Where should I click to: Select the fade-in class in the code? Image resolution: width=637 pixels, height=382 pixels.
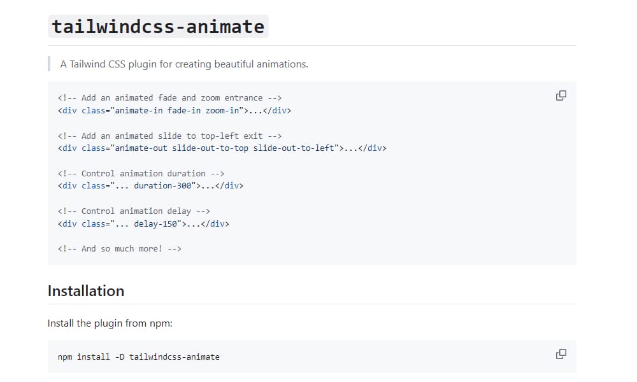(x=185, y=110)
